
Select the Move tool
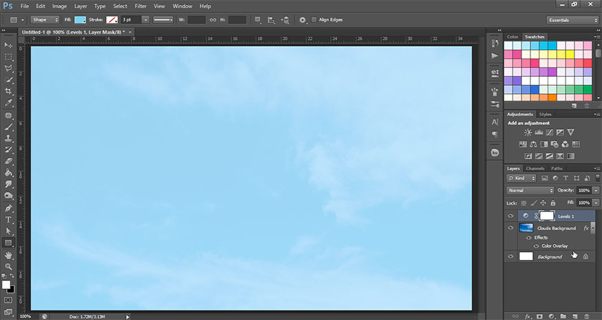pos(8,45)
